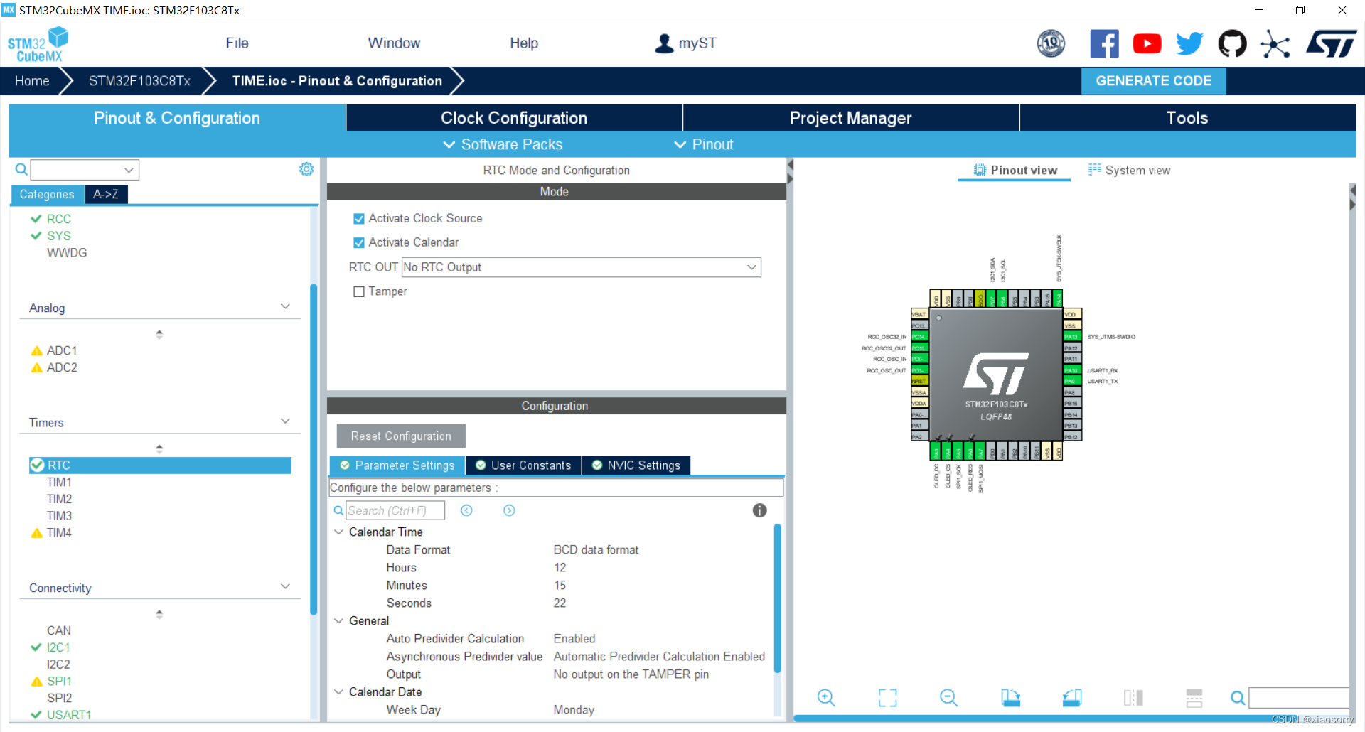Click the STM32CubeMX logo
1365x732 pixels.
click(x=38, y=44)
